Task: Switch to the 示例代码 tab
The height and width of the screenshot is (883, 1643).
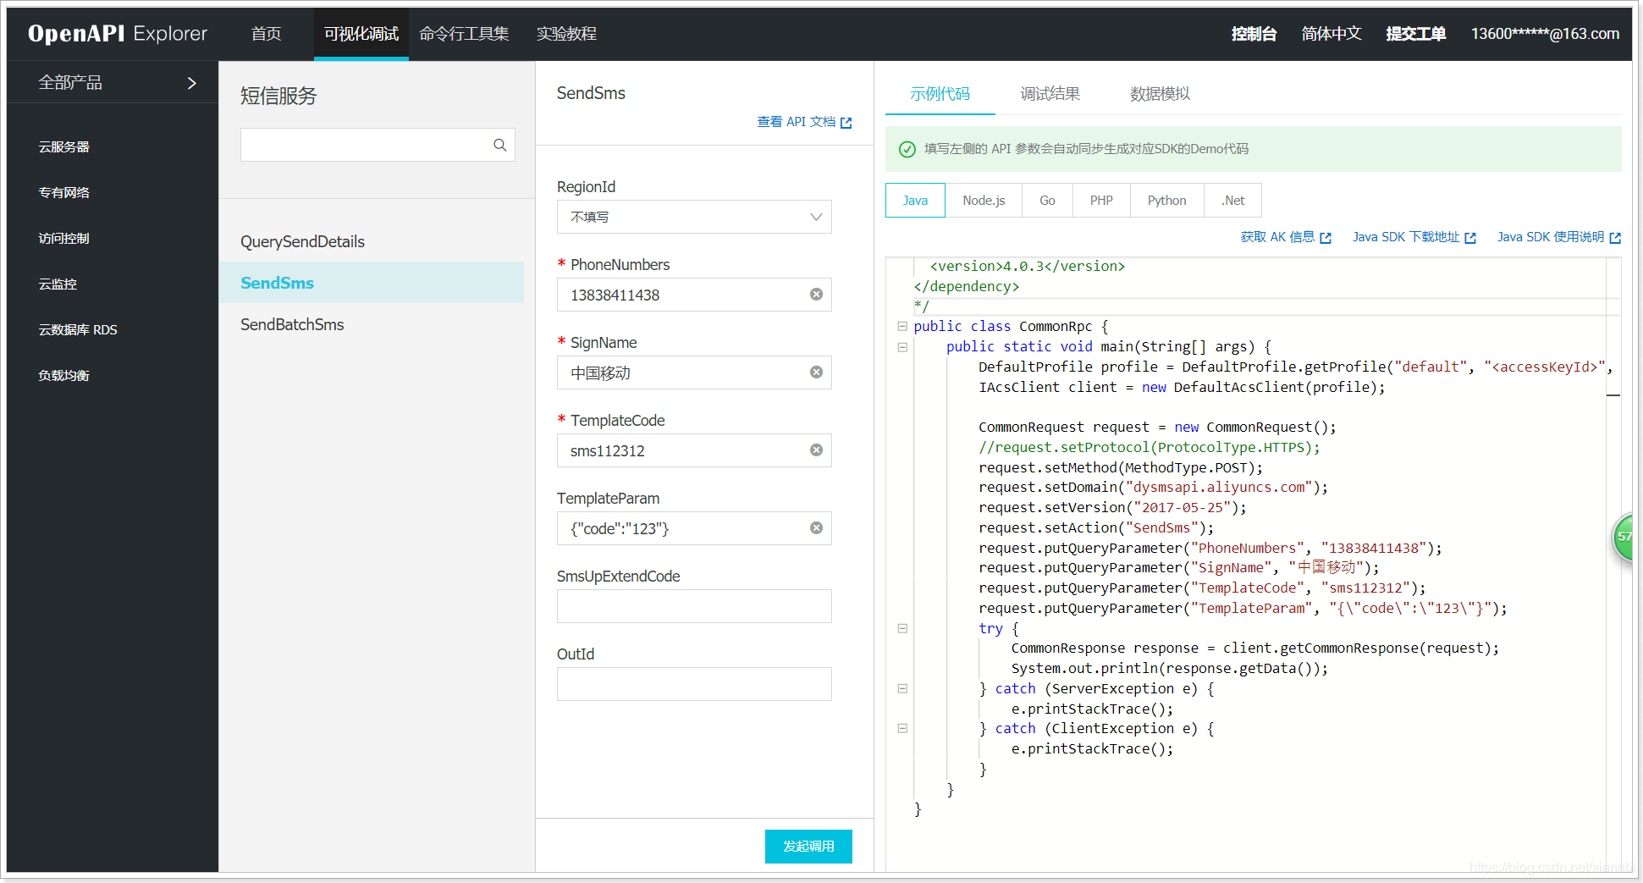Action: coord(940,94)
